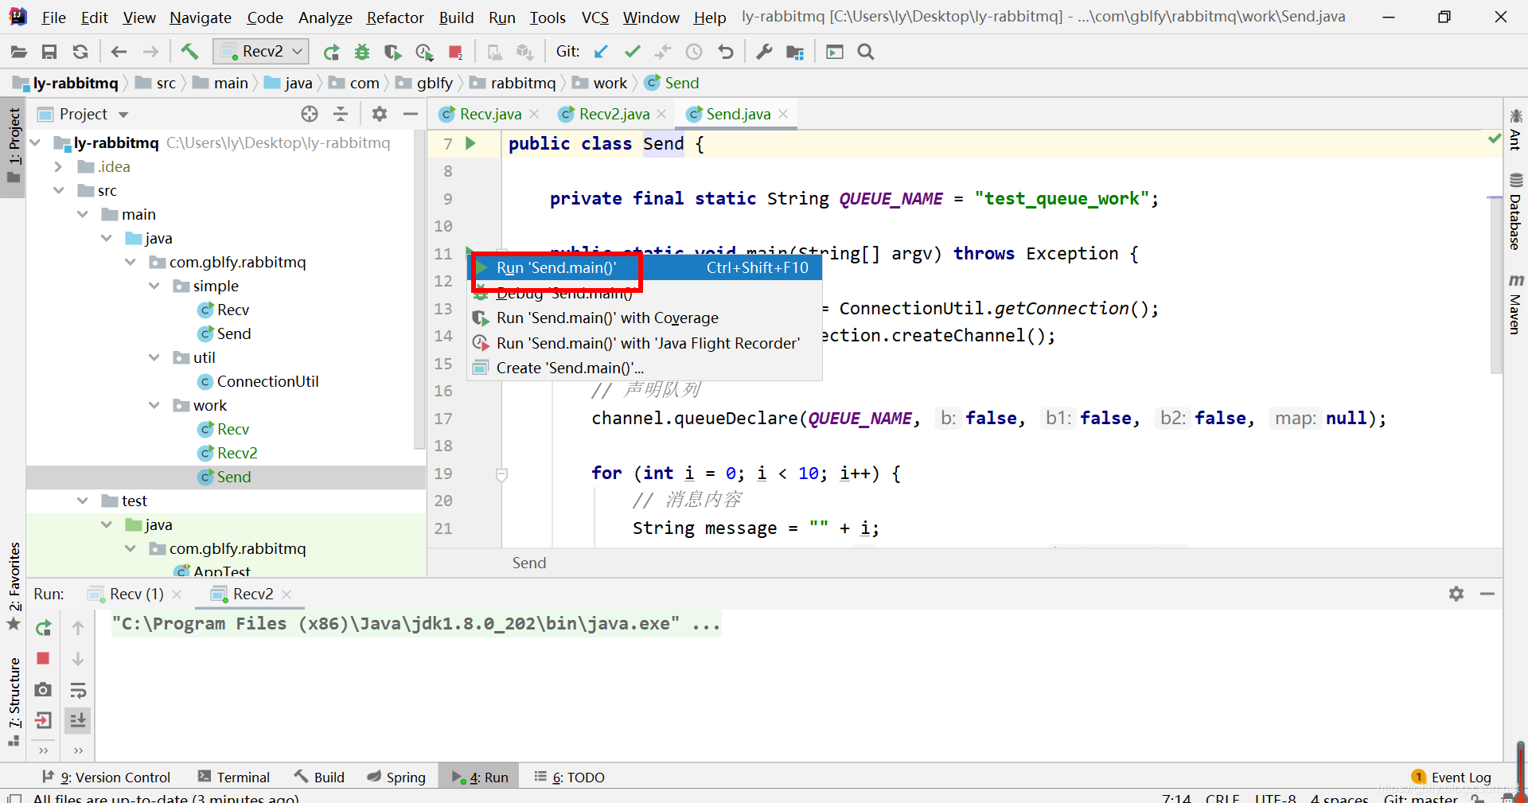
Task: Collapse all in the Project panel
Action: [x=341, y=115]
